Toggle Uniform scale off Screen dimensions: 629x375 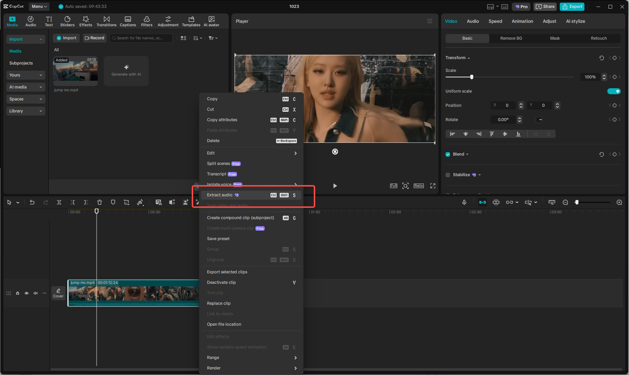[614, 91]
